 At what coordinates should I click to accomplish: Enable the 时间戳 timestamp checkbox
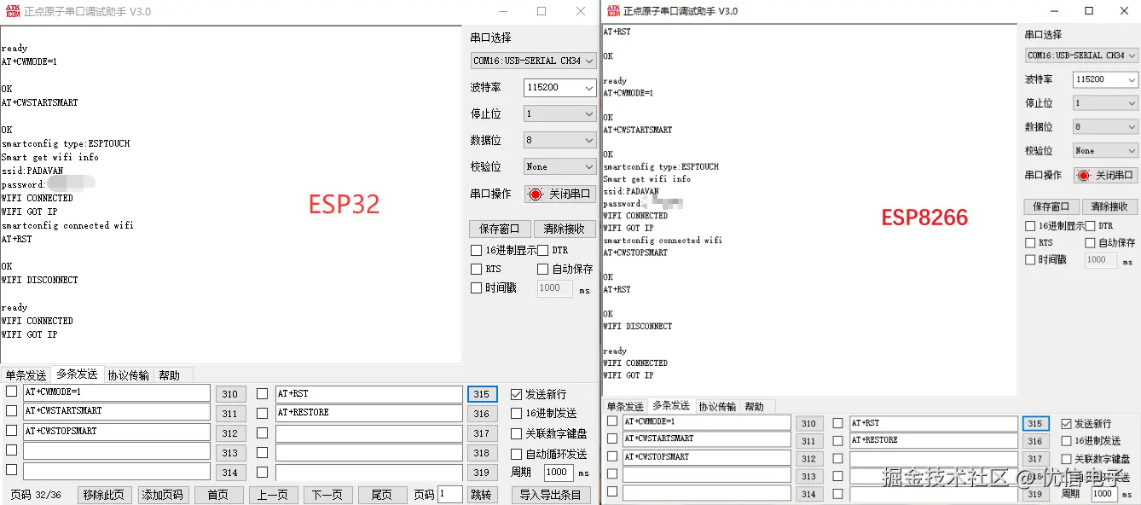476,287
